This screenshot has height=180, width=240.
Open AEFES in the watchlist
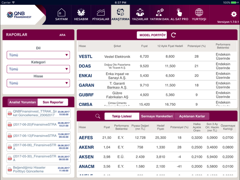[x=157, y=137]
